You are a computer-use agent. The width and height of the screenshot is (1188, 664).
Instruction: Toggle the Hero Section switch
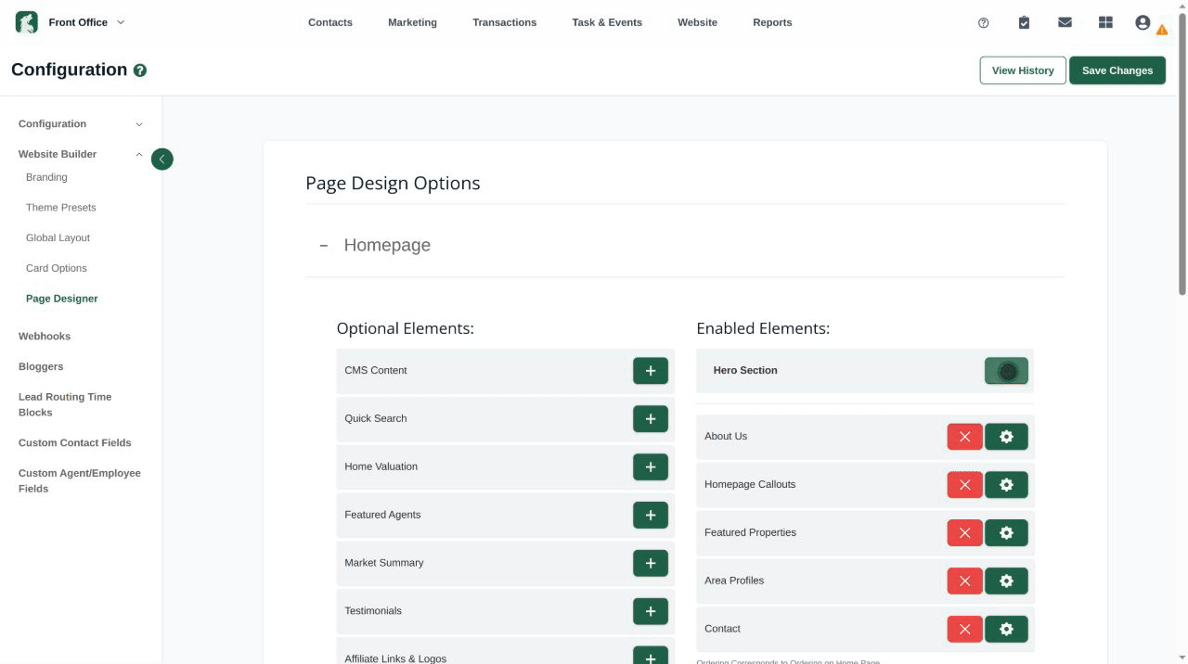tap(1006, 371)
